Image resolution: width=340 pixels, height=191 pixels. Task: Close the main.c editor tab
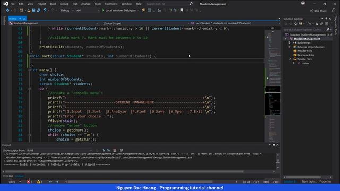(x=24, y=19)
